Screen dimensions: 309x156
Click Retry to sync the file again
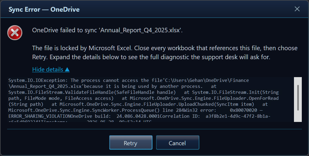131,143
